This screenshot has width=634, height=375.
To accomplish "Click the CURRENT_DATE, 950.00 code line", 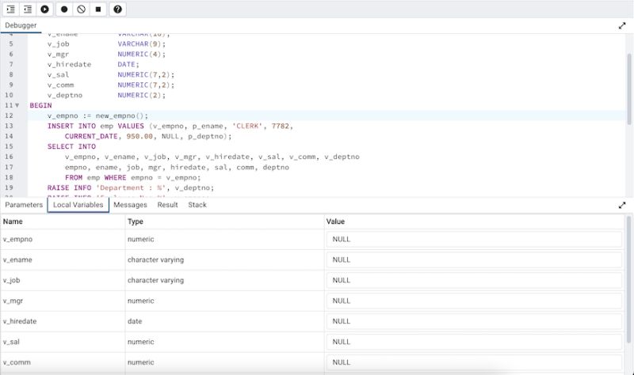I will coord(148,136).
